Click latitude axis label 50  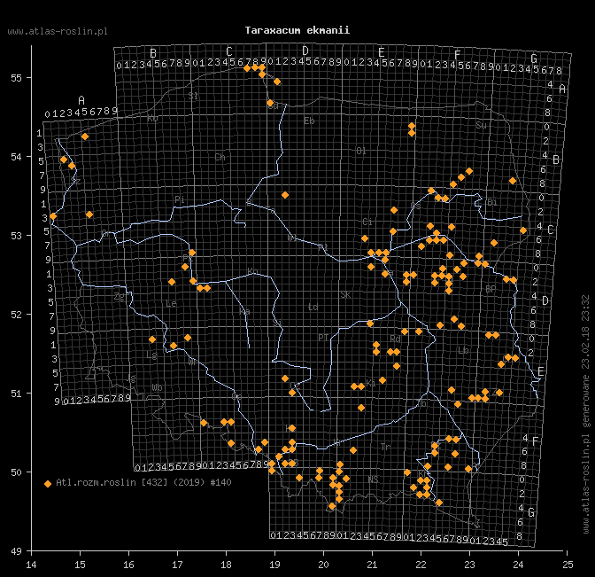[16, 472]
